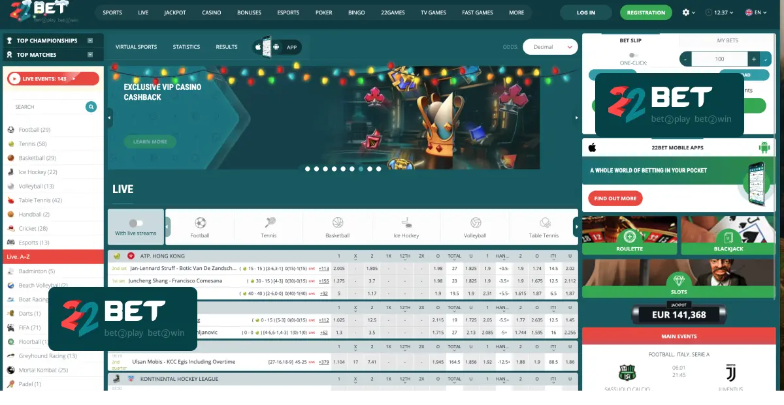Open the Decimal odds format dropdown

point(550,47)
